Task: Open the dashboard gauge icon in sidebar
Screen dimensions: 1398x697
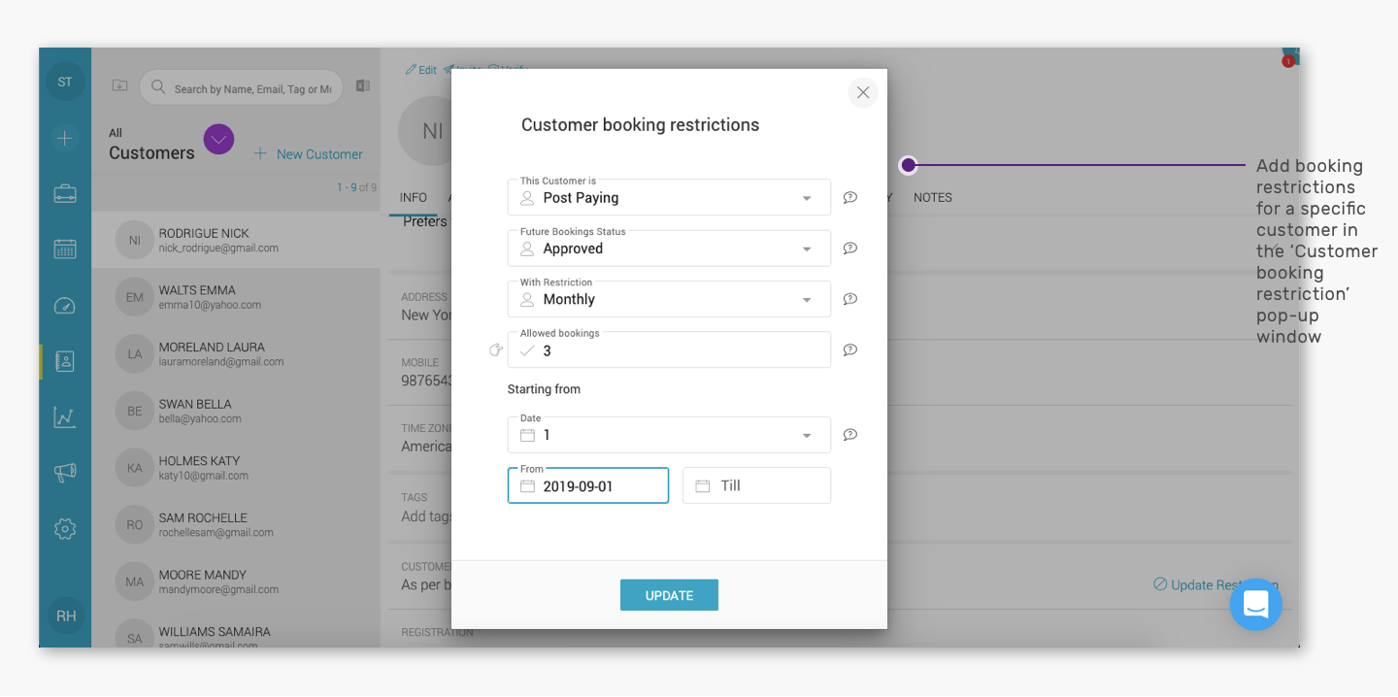Action: pyautogui.click(x=65, y=306)
